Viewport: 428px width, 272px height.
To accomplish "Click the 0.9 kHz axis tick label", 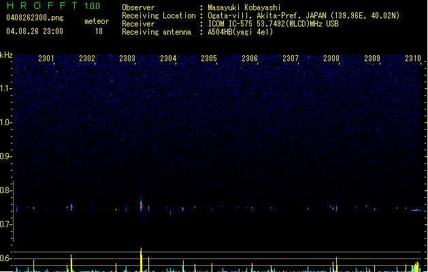I will pyautogui.click(x=5, y=156).
